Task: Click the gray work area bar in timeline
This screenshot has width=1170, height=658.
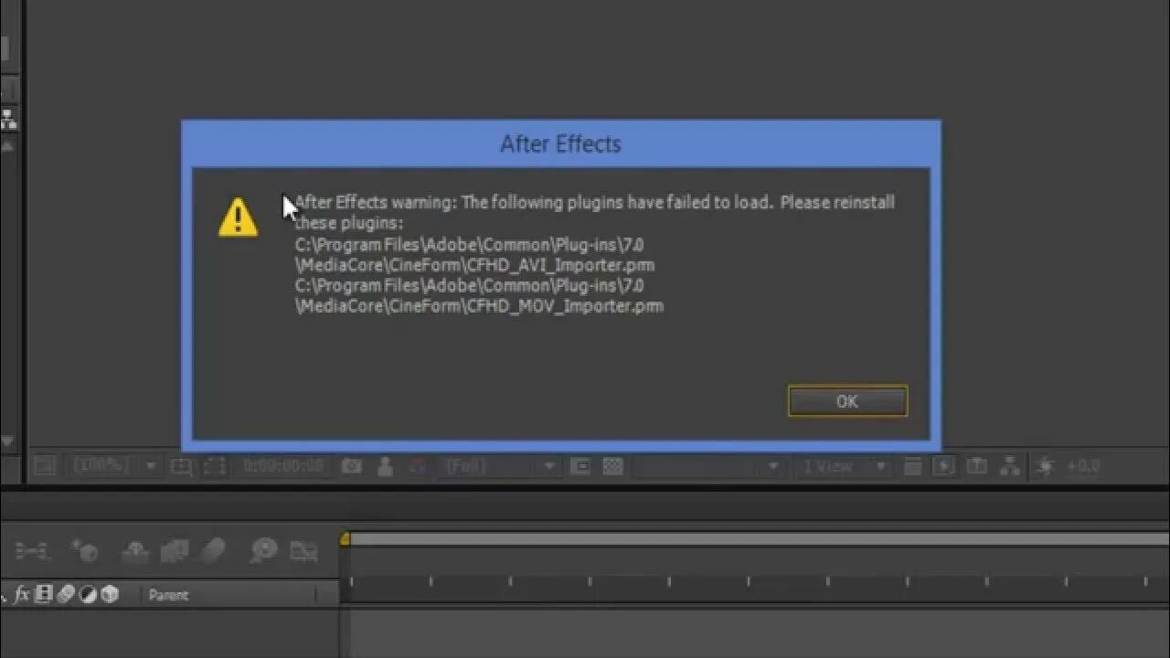Action: [x=759, y=540]
